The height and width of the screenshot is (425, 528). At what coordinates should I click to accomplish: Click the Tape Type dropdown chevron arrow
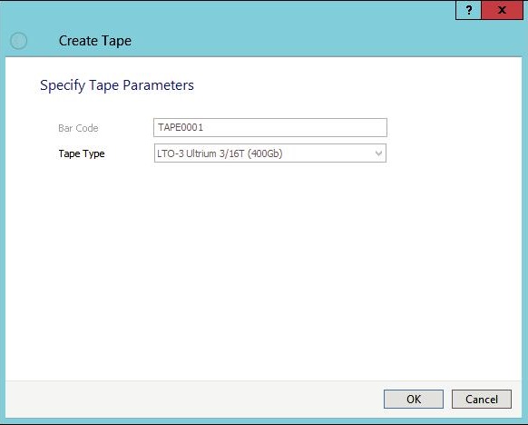click(x=378, y=153)
